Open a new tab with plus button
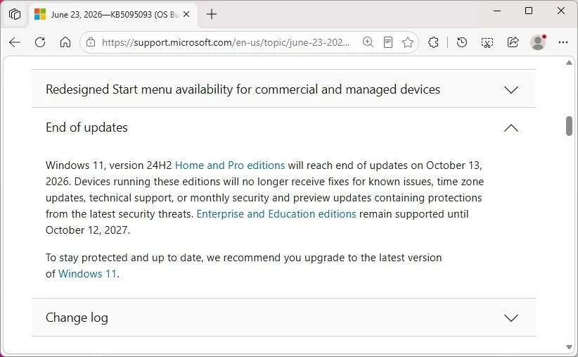Screen dimensions: 578x357 [212, 14]
